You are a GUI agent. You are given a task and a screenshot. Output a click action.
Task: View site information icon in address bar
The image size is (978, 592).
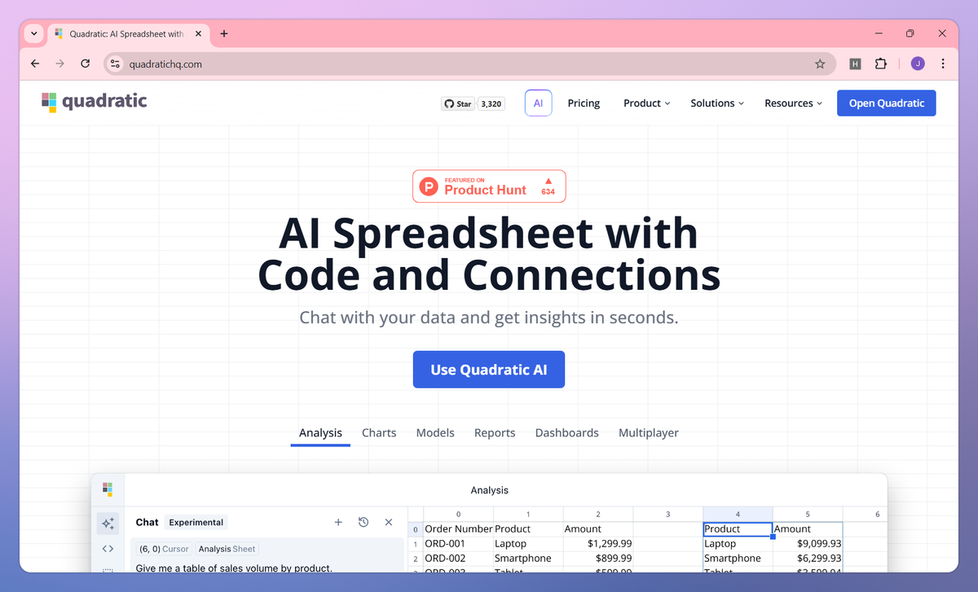click(115, 64)
